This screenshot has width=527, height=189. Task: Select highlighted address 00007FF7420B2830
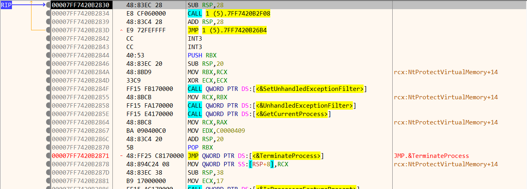coord(81,5)
